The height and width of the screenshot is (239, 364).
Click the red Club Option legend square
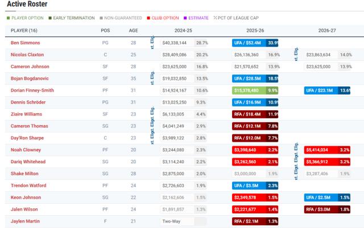coord(148,18)
